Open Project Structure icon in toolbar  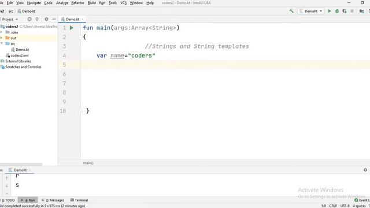361,11
